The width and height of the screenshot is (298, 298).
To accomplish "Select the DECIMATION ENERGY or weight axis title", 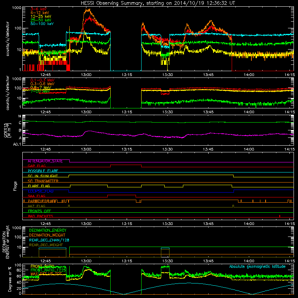I will tap(6, 242).
